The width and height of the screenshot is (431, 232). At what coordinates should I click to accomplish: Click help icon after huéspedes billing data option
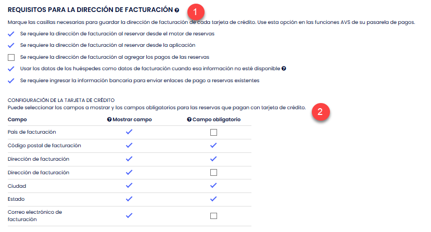(x=284, y=69)
